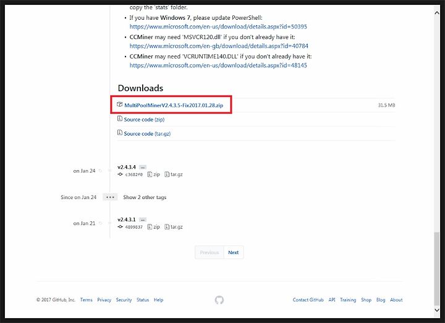Download MultiPoolMinerV2.4.3.5-Fix2017.01.28.zip
This screenshot has width=445, height=323.
click(174, 105)
